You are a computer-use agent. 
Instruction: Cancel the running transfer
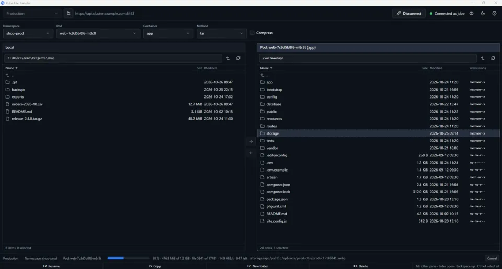pos(492,258)
